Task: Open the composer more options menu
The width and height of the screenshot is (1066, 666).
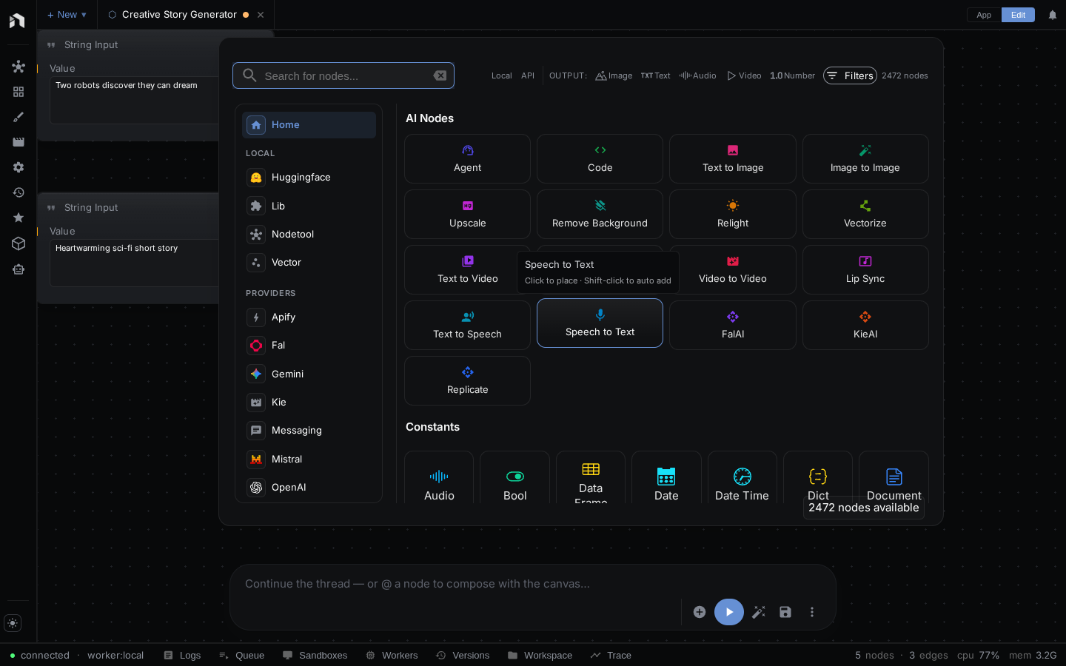Action: (812, 612)
